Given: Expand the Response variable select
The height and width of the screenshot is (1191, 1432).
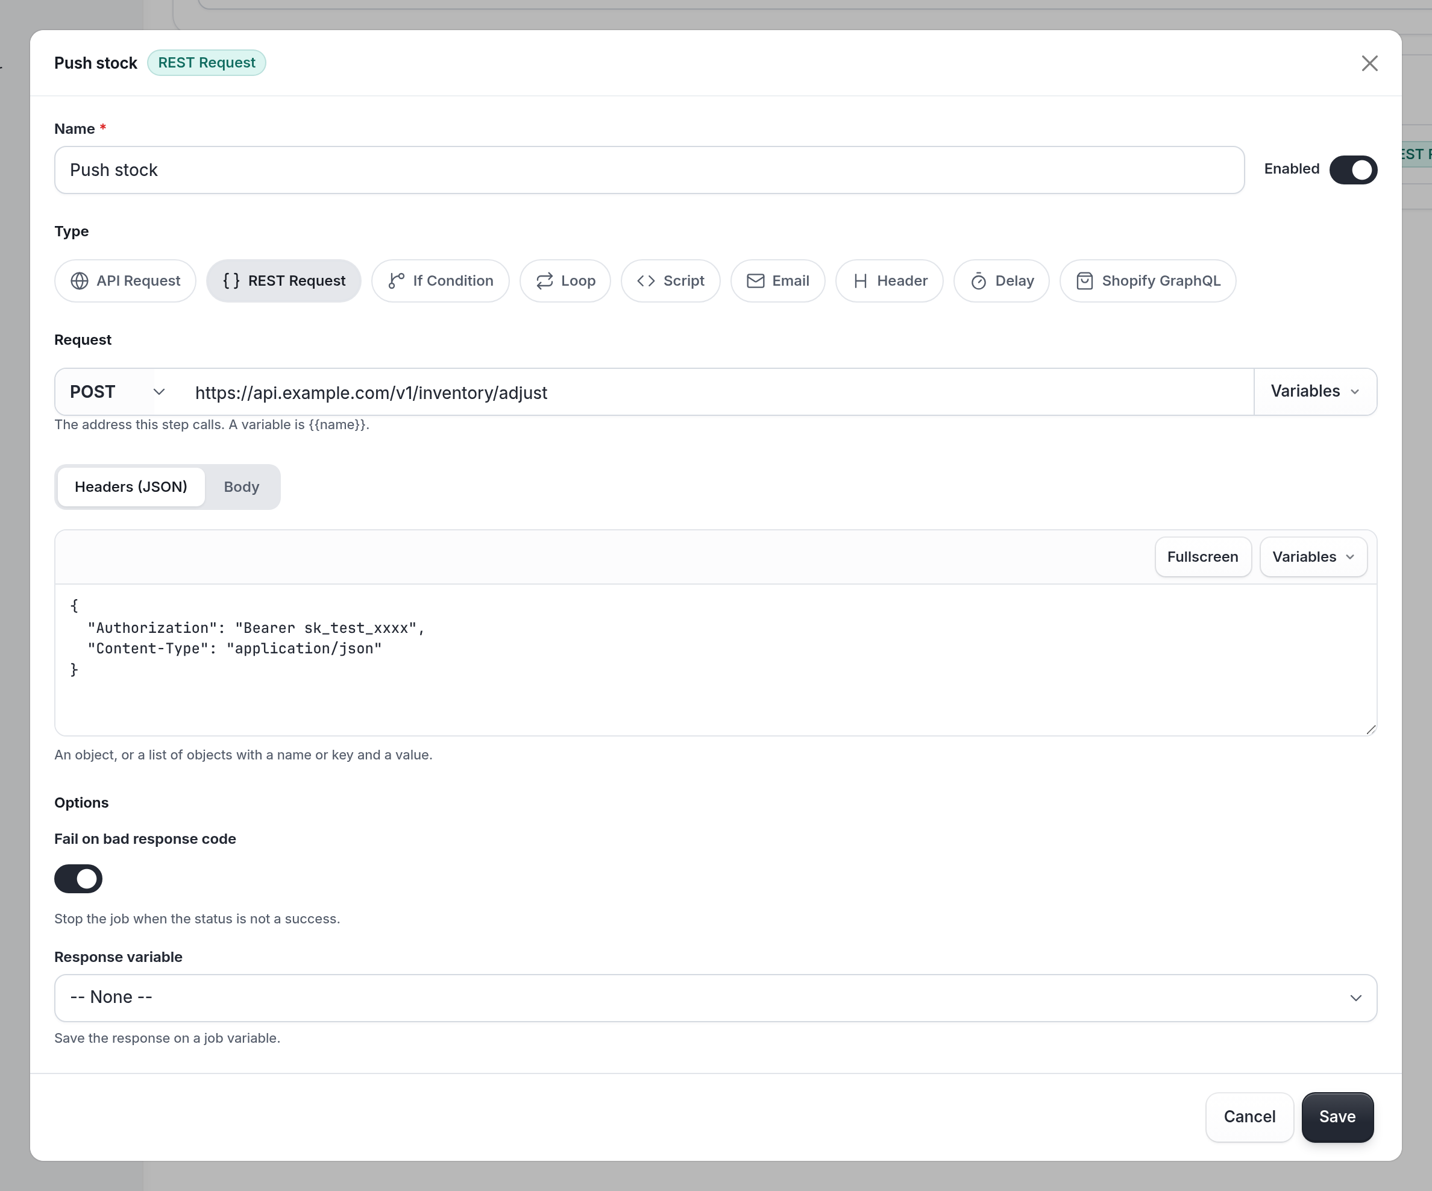Looking at the screenshot, I should point(715,998).
